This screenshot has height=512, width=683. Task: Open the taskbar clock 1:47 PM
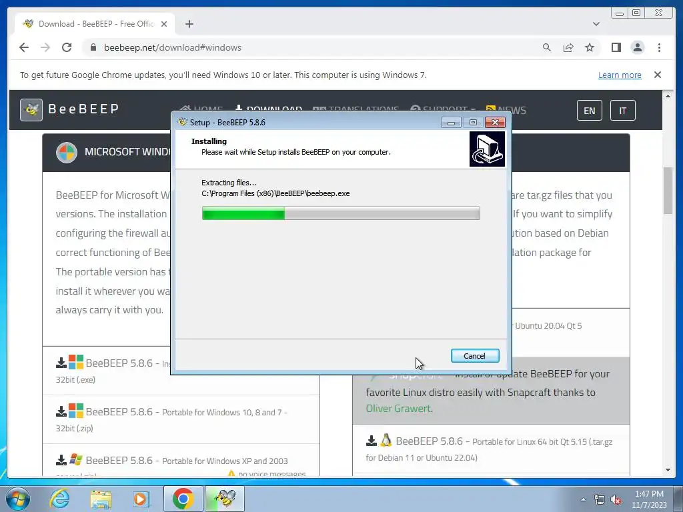[649, 499]
